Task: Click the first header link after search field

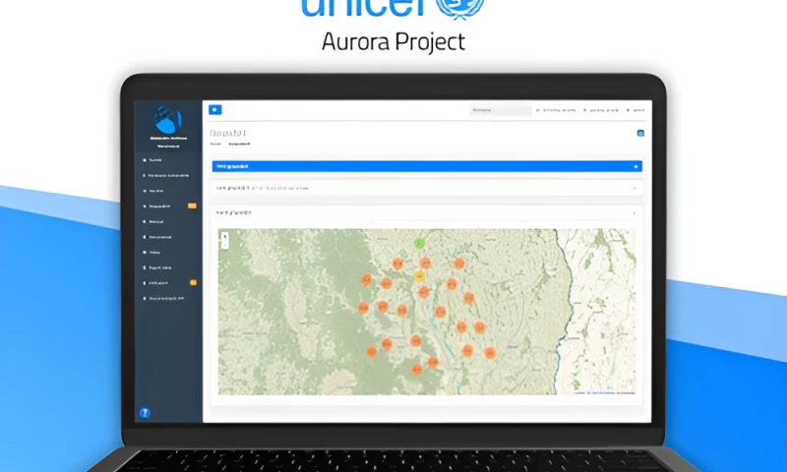Action: [556, 110]
